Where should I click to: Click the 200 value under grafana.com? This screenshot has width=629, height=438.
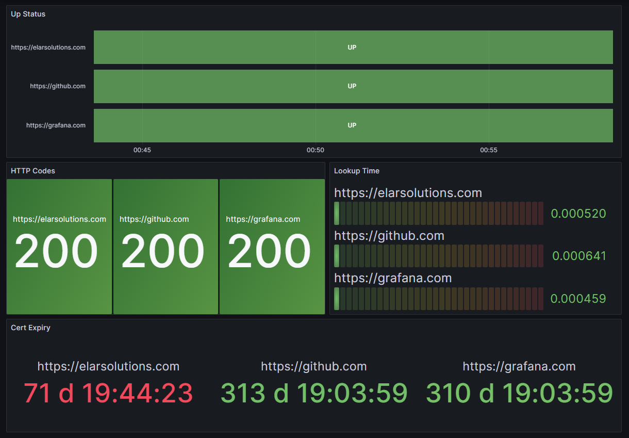click(269, 251)
